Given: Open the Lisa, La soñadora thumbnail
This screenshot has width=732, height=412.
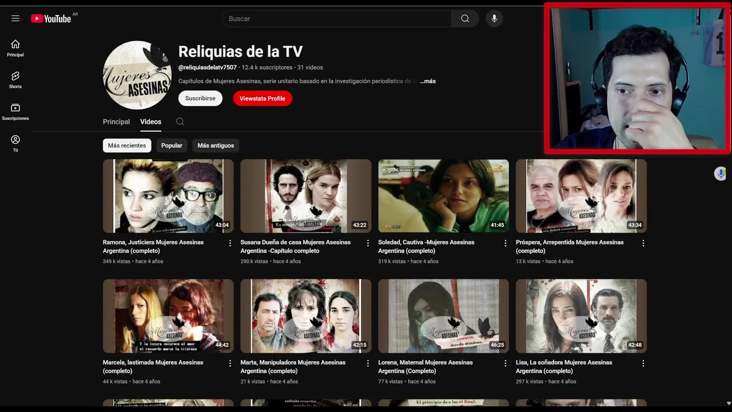Looking at the screenshot, I should click(581, 316).
